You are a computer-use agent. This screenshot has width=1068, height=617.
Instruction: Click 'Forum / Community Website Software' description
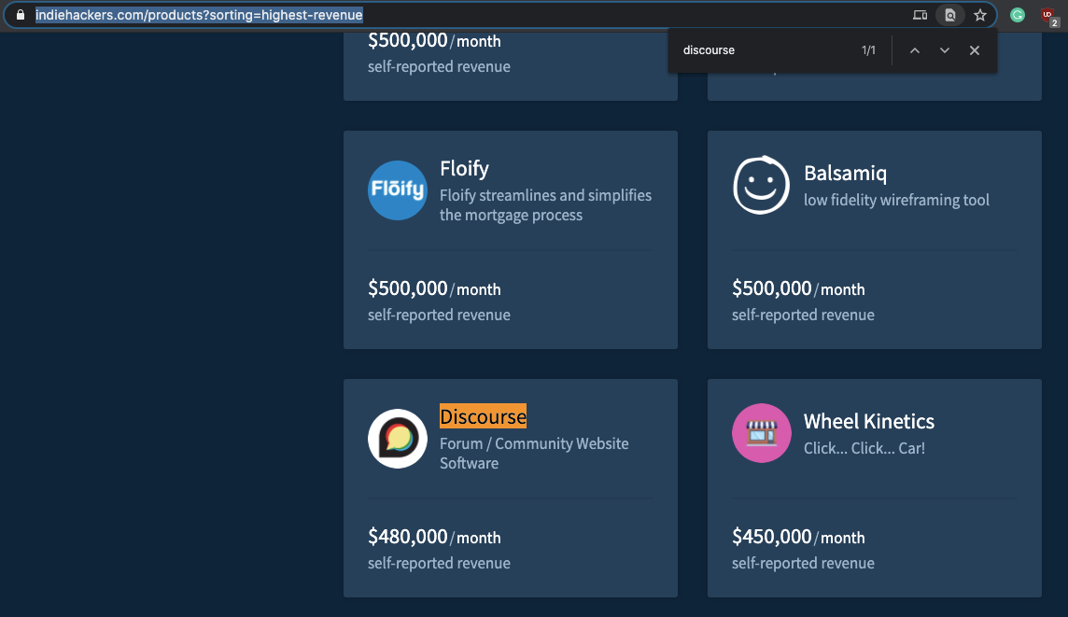point(534,453)
